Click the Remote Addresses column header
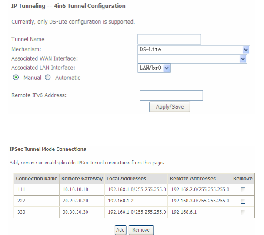The height and width of the screenshot is (235, 264). (x=200, y=179)
